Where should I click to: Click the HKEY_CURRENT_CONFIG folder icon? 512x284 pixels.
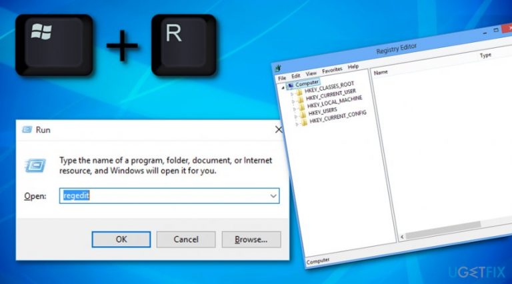[x=304, y=122]
